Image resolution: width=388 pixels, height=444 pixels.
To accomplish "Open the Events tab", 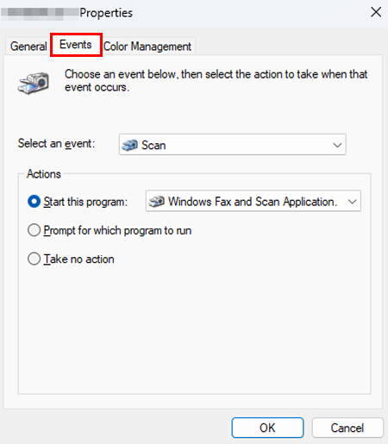I will pos(76,45).
